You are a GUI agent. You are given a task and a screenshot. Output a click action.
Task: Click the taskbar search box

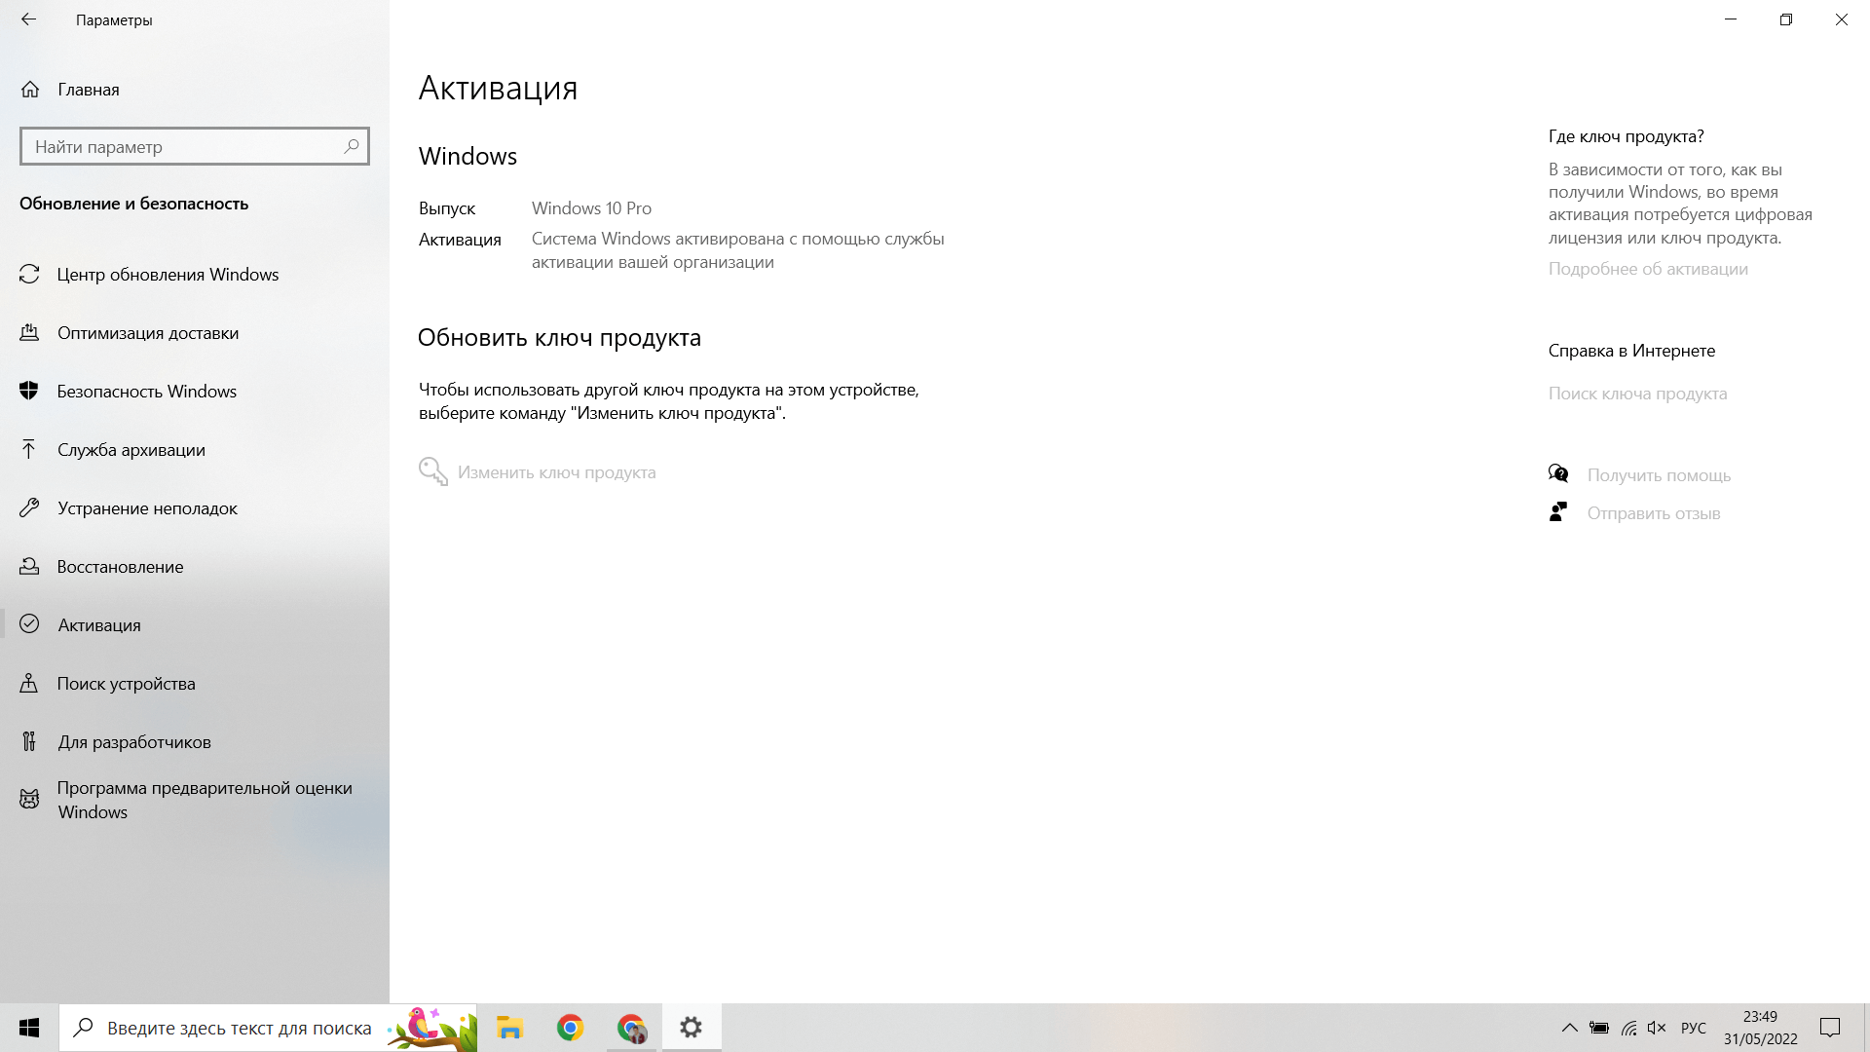[268, 1028]
